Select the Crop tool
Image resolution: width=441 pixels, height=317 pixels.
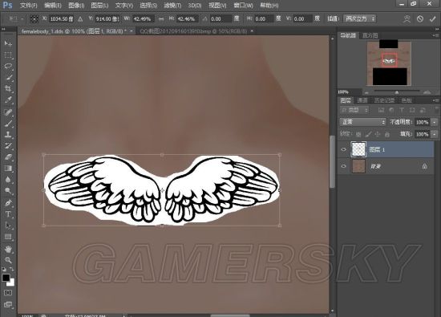(x=8, y=89)
